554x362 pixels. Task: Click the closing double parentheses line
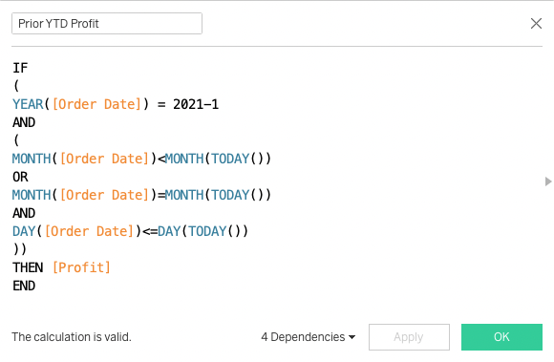[20, 249]
